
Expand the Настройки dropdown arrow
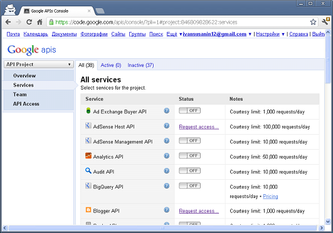point(283,34)
